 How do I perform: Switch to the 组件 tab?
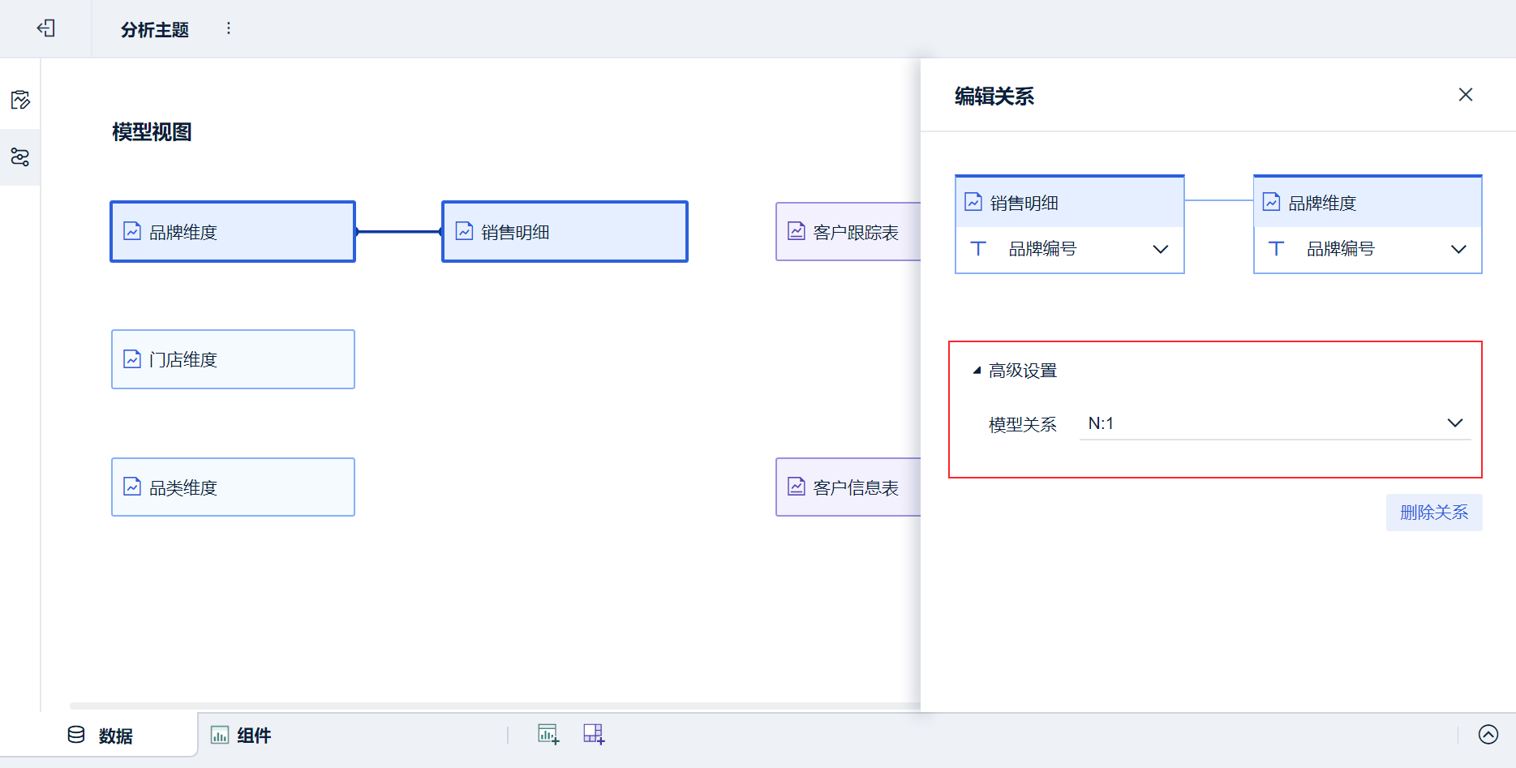tap(241, 736)
